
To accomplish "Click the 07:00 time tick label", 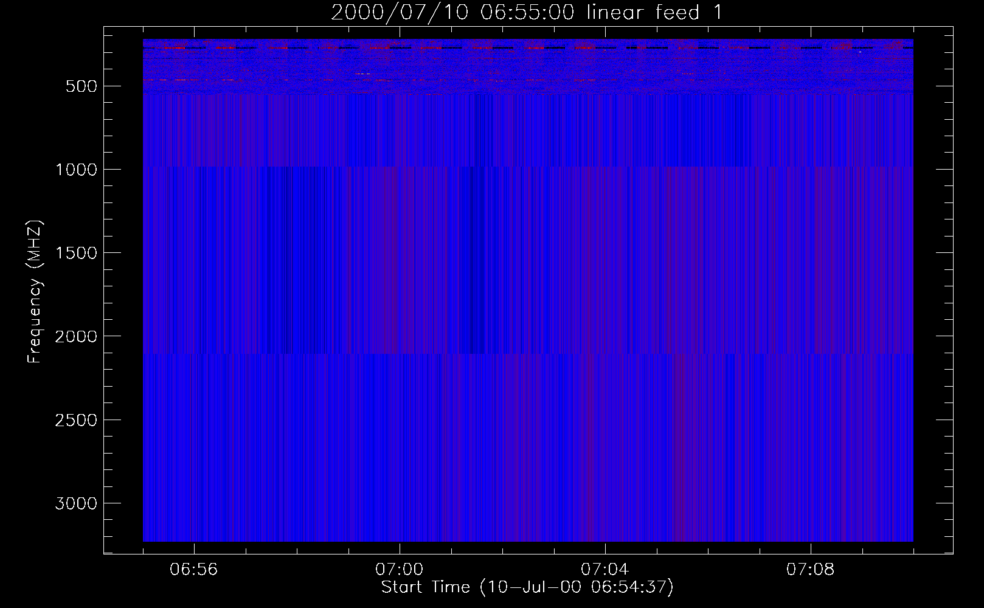I will pos(400,570).
